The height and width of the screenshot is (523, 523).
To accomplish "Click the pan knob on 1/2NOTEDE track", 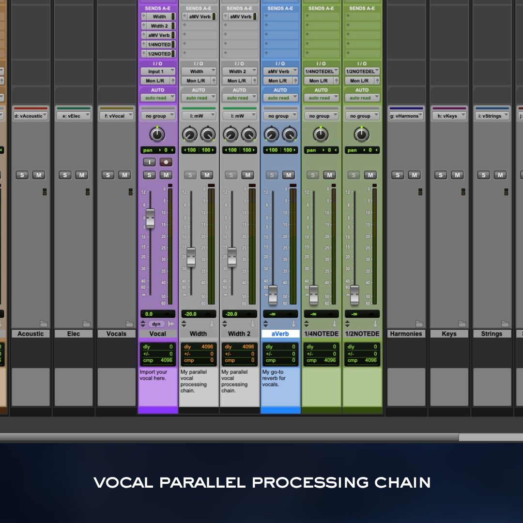I will coord(361,134).
